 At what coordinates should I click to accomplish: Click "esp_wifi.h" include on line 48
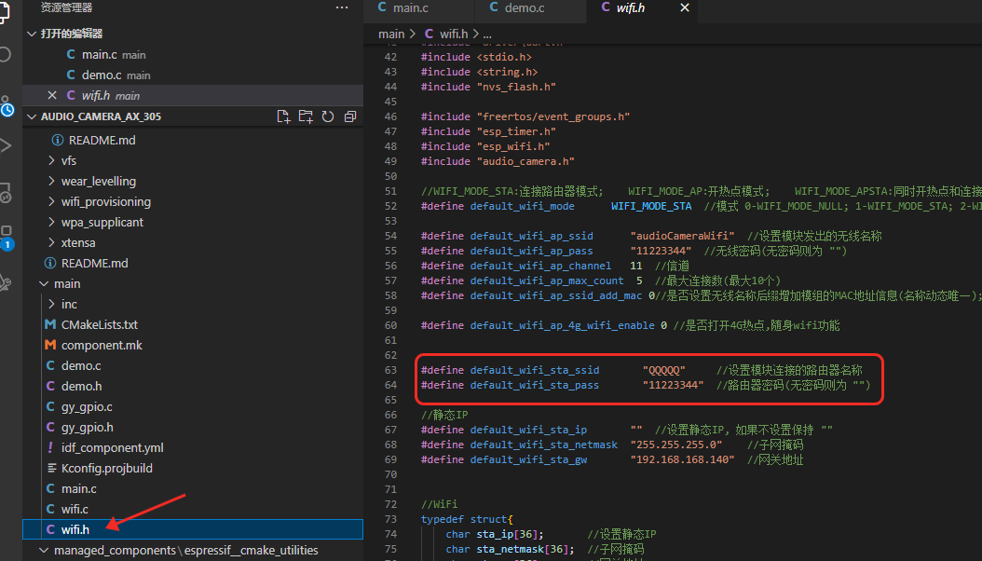click(513, 146)
